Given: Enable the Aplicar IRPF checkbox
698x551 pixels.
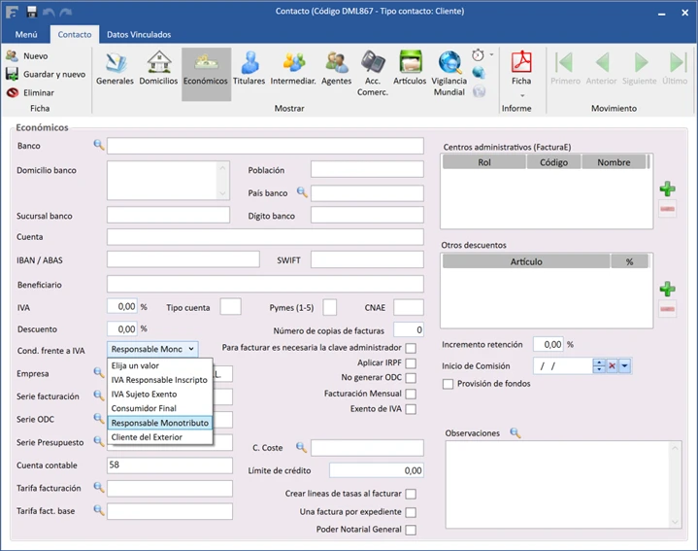Looking at the screenshot, I should coord(411,362).
